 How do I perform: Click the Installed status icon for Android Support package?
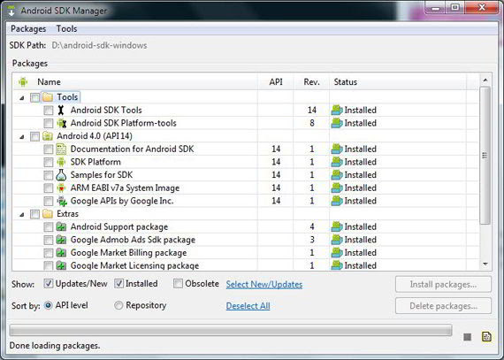337,227
